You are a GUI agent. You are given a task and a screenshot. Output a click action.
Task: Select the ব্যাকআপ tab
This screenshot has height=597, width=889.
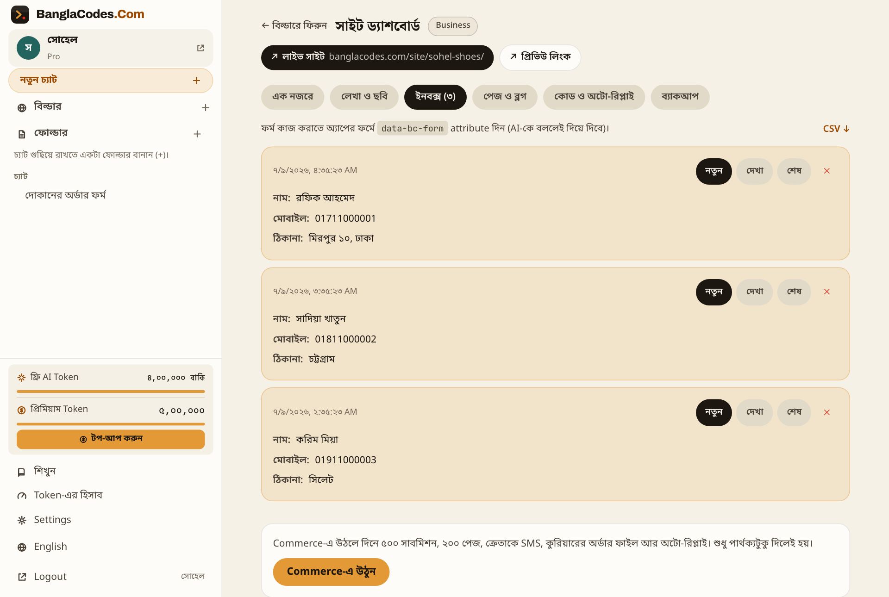680,97
